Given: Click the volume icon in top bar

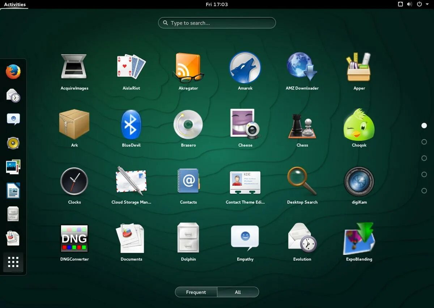Looking at the screenshot, I should [409, 4].
